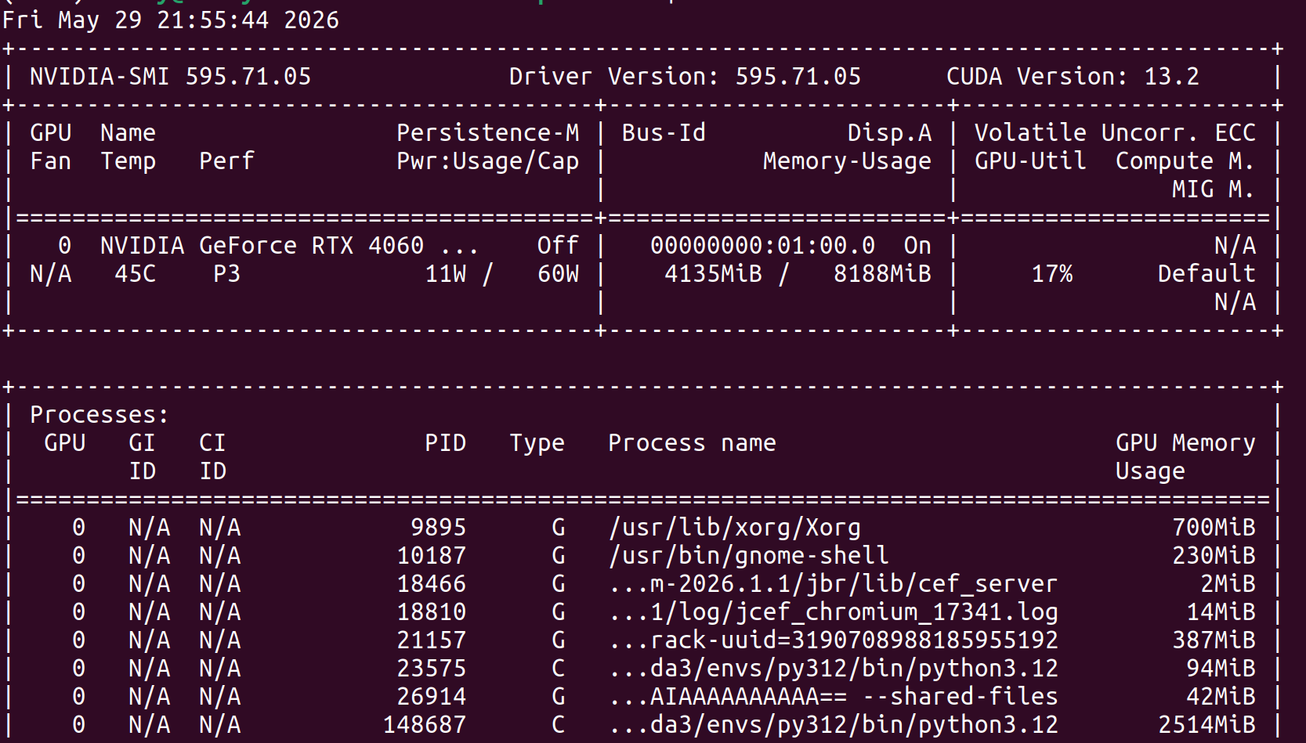Select the Disp.A header text

889,133
